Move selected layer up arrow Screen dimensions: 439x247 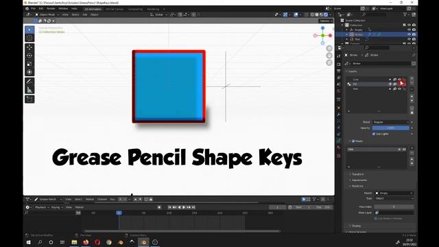(x=412, y=96)
